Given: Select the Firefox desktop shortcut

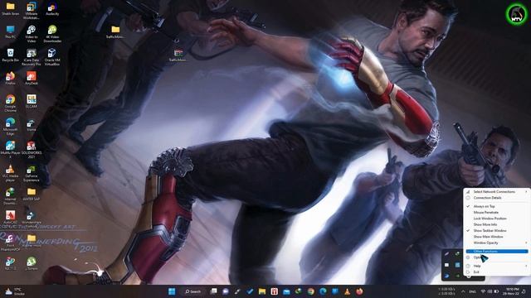Looking at the screenshot, I should click(10, 78).
